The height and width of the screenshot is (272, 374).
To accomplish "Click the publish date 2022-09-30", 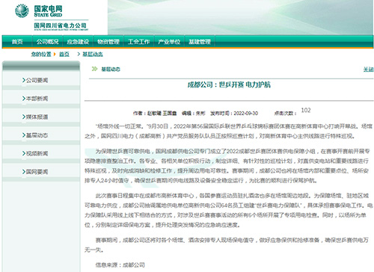I will (245, 114).
